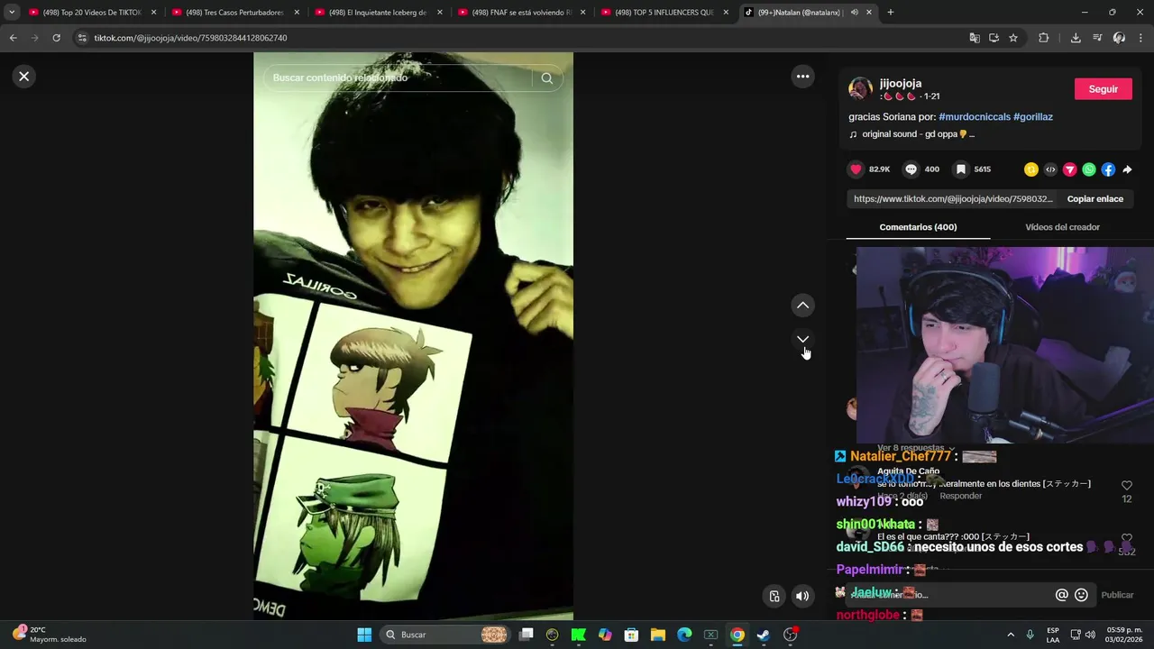Image resolution: width=1154 pixels, height=649 pixels.
Task: Open Windows Start menu
Action: point(364,635)
